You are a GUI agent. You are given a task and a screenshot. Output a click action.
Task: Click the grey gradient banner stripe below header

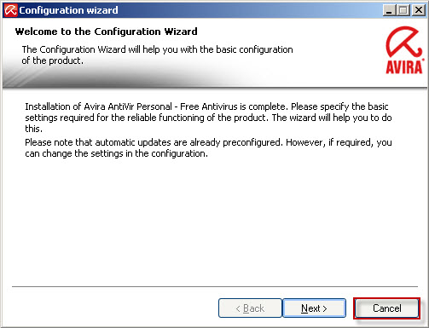(x=142, y=78)
